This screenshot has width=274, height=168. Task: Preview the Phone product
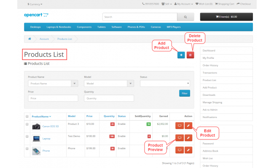pyautogui.click(x=180, y=150)
